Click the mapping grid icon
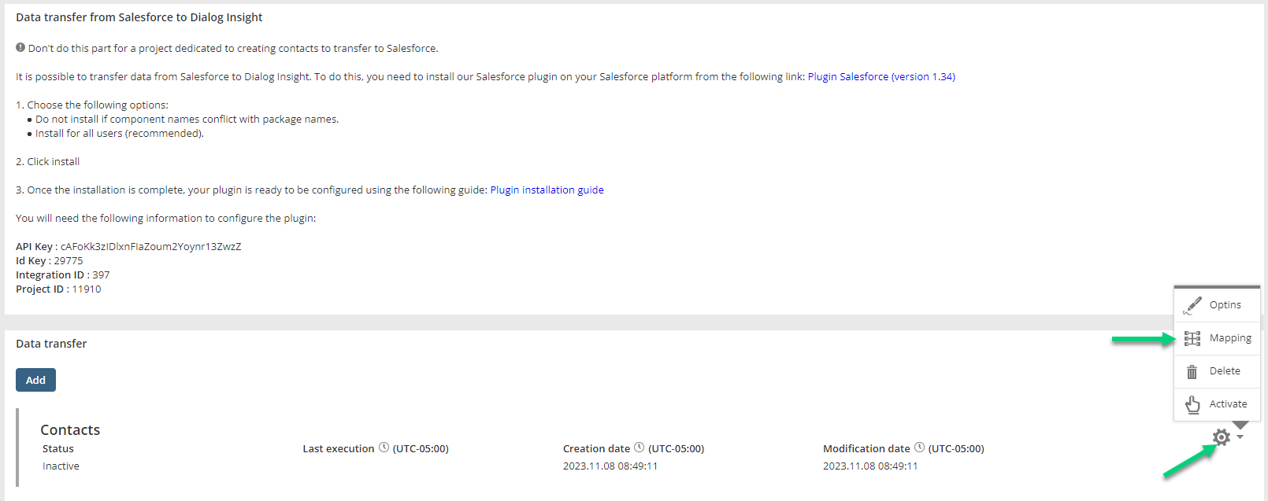The image size is (1268, 501). (1192, 338)
